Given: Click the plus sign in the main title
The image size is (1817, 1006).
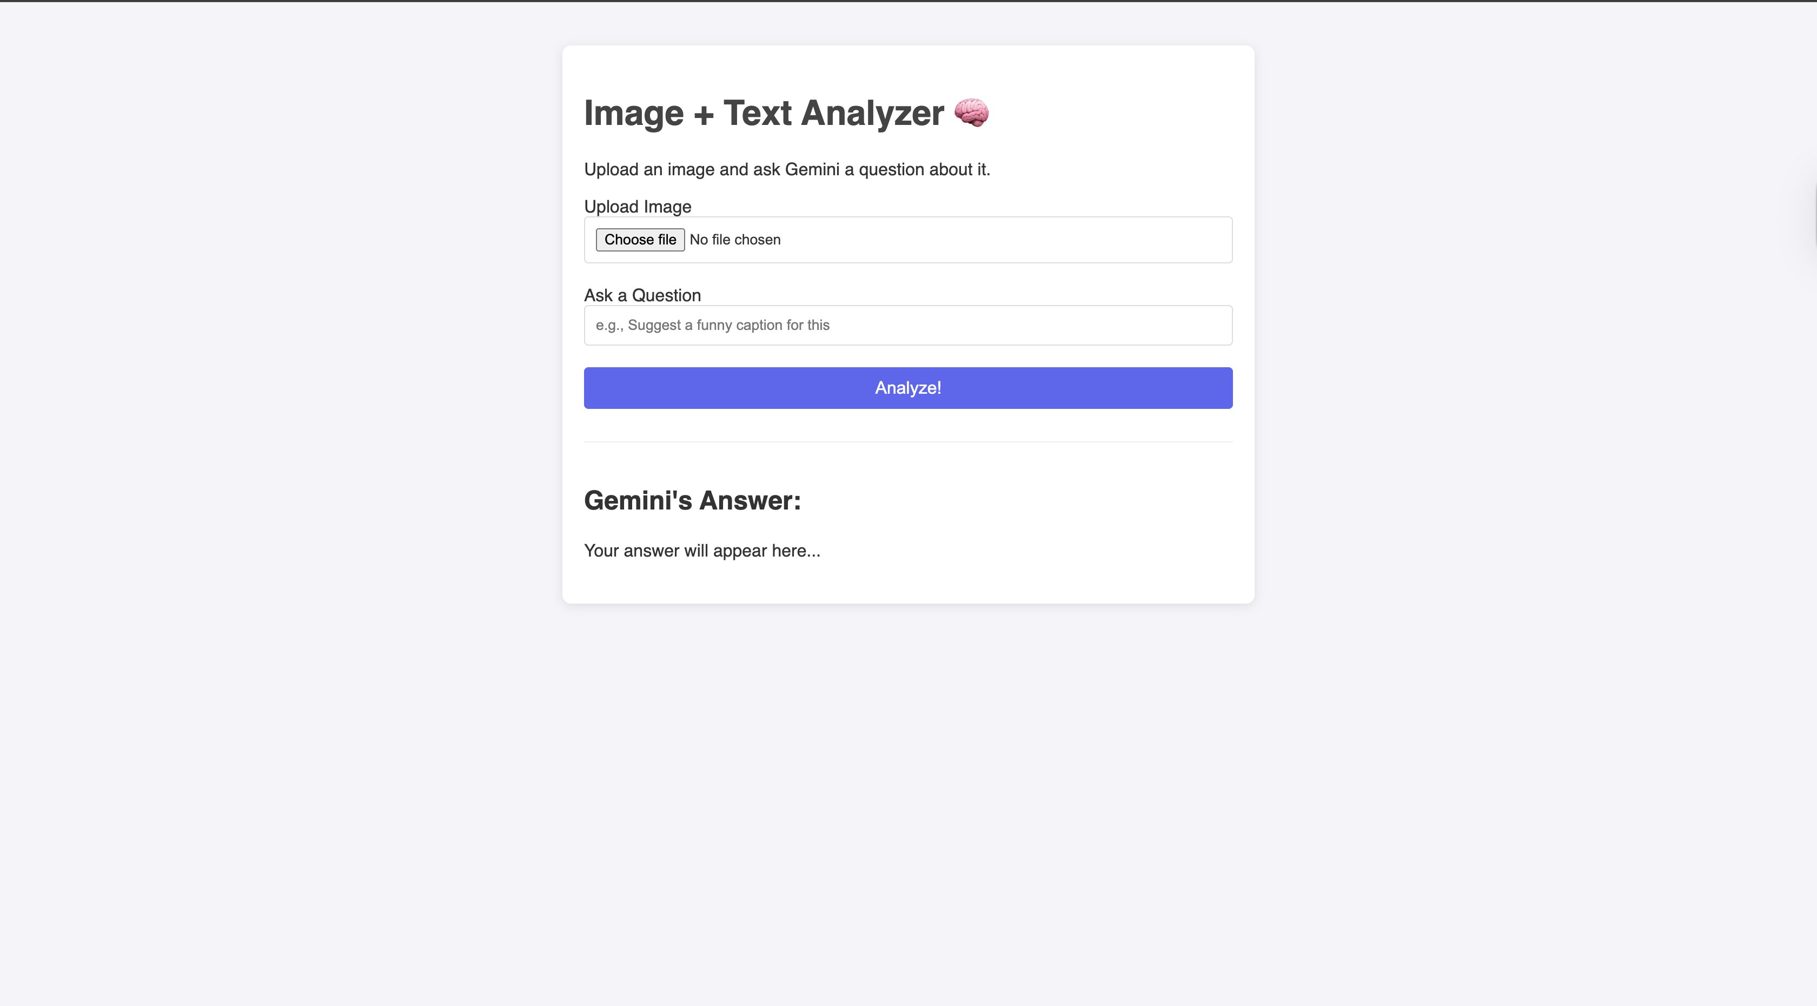Looking at the screenshot, I should (703, 115).
